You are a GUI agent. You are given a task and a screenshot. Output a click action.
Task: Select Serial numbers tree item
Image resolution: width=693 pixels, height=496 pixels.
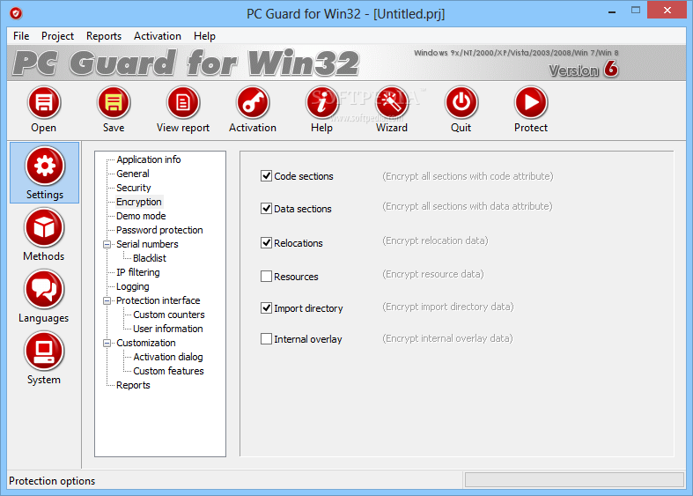click(x=147, y=244)
